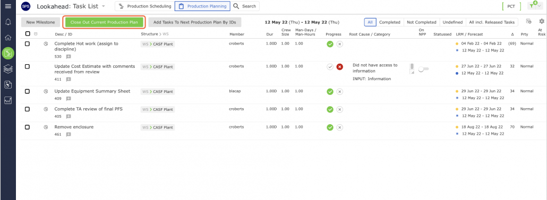Click '04 Feb 22 - 04 Feb 22' date
This screenshot has height=200, width=547.
pos(482,44)
